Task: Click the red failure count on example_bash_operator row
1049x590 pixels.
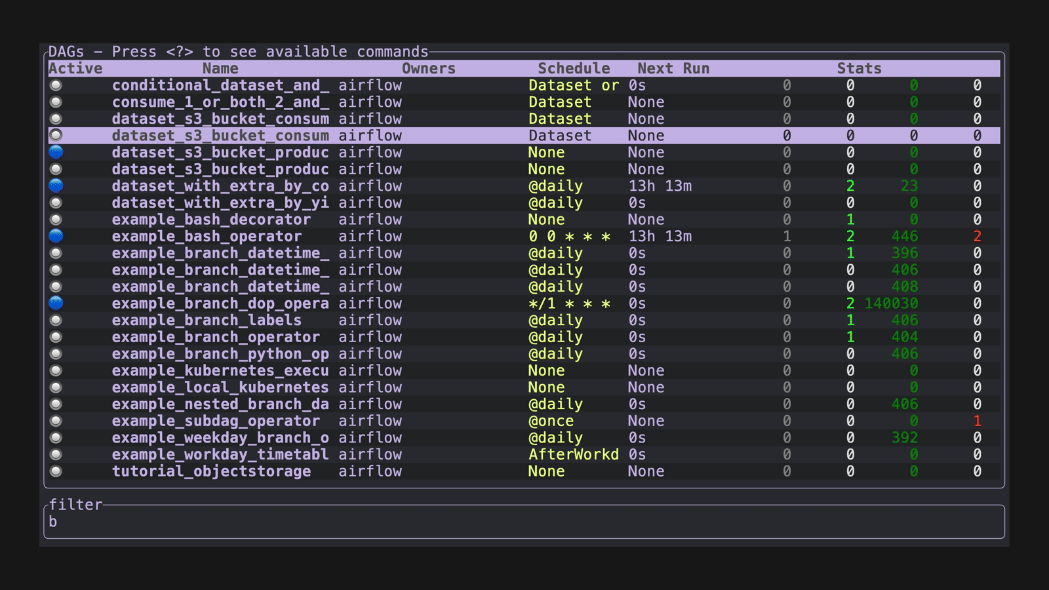Action: coord(977,236)
